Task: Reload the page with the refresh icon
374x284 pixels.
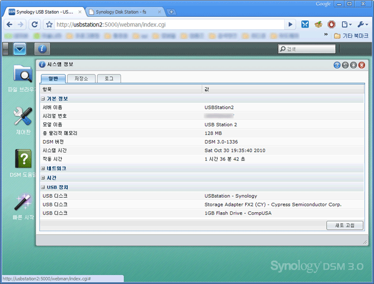Action: [x=35, y=24]
